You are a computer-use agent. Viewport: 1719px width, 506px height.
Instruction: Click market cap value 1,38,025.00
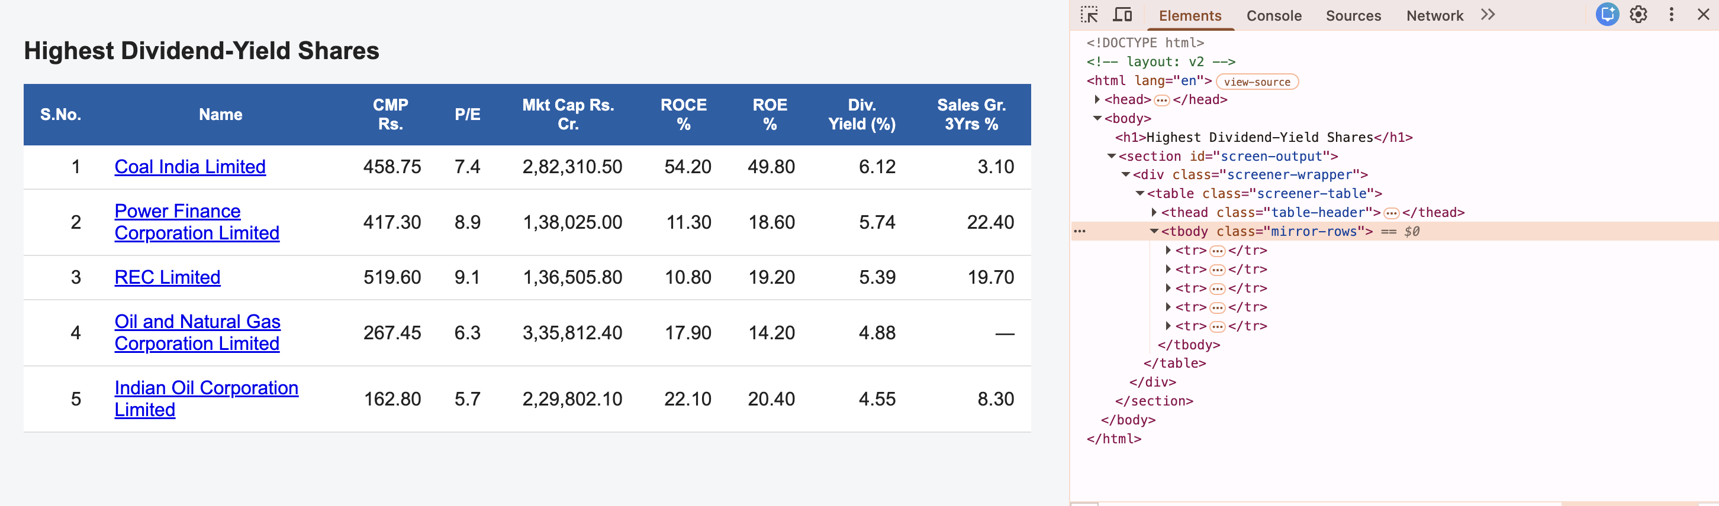point(572,222)
